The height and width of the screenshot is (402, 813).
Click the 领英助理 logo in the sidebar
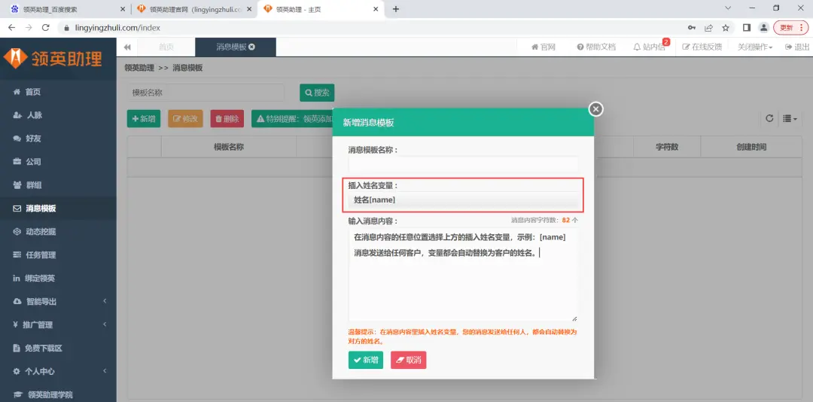(x=53, y=59)
